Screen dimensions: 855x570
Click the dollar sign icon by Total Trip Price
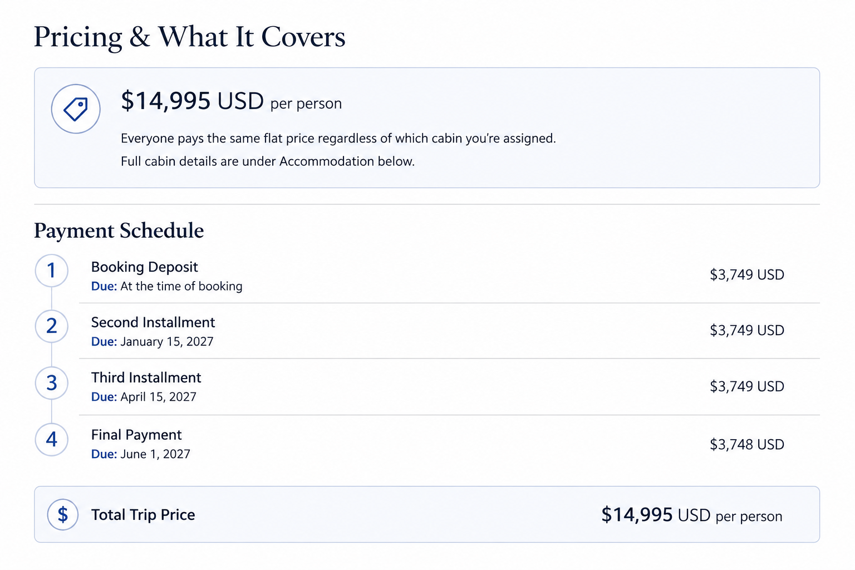63,514
